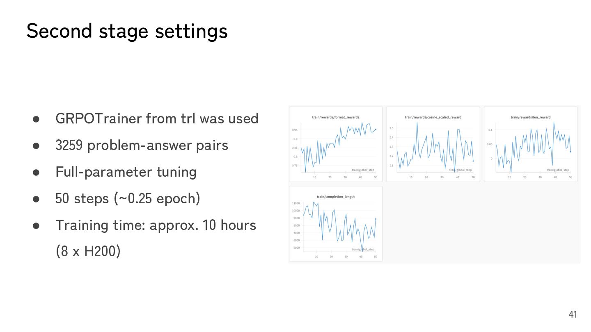Click the '(8 x H200)' text line
Screen dimensions: 591x332
click(88, 251)
